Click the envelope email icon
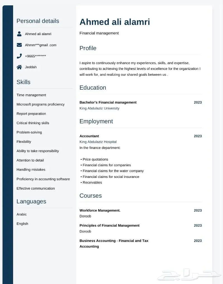The image size is (223, 284). [19, 45]
